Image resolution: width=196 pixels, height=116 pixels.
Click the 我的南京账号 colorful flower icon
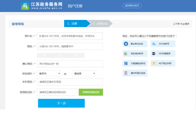click(126, 54)
